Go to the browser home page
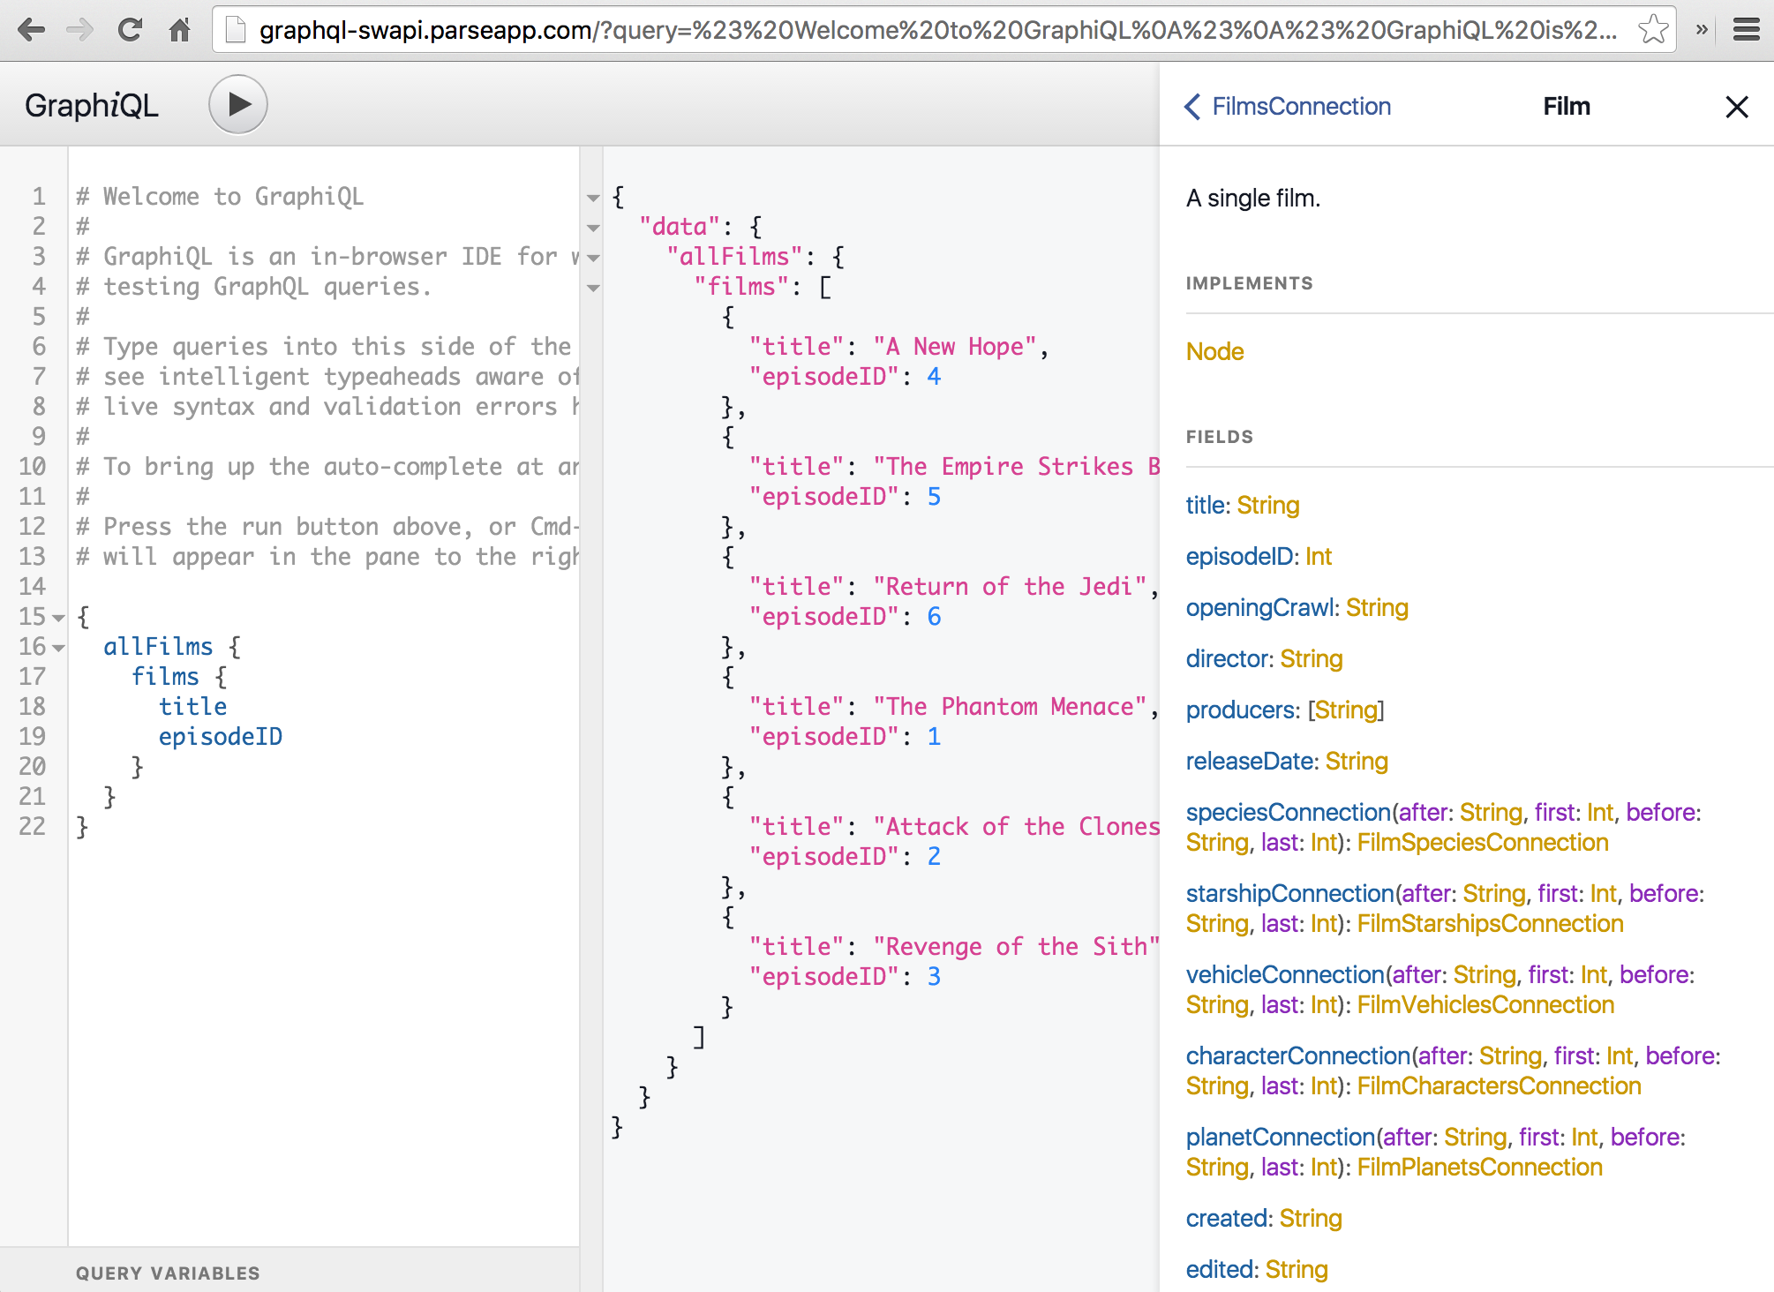 coord(179,30)
